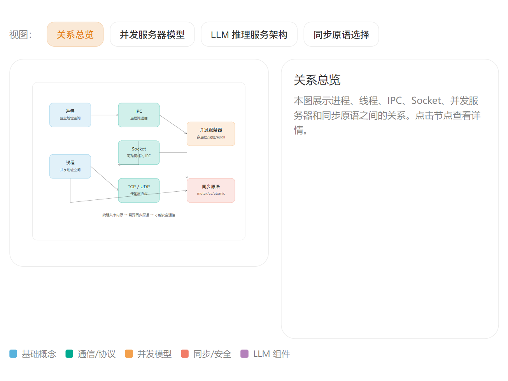
Task: Click the 同步原语 diagram node
Action: [x=211, y=190]
